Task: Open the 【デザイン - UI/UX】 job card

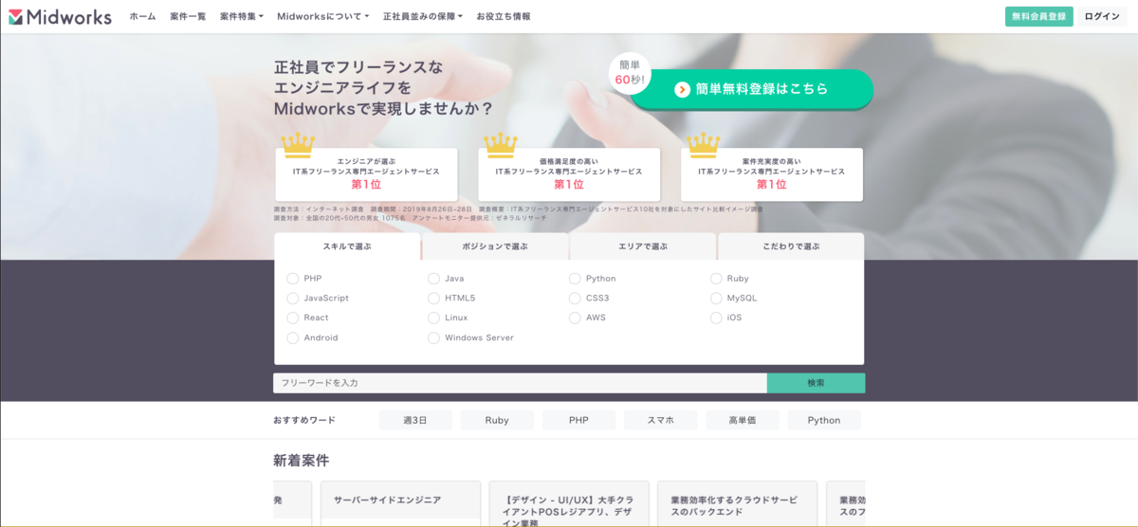Action: pyautogui.click(x=569, y=503)
